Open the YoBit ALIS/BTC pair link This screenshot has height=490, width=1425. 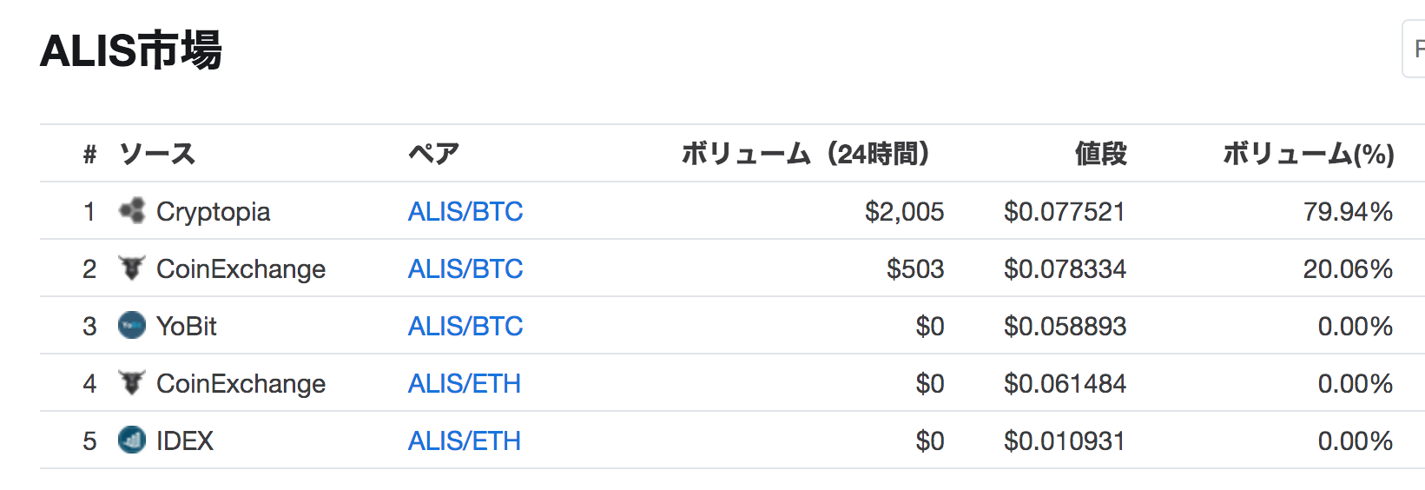coord(465,326)
